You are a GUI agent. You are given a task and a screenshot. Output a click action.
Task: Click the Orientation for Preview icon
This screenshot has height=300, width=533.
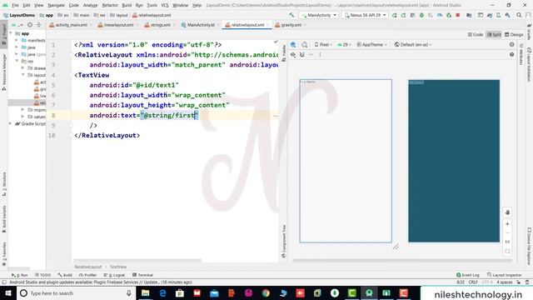(x=304, y=44)
